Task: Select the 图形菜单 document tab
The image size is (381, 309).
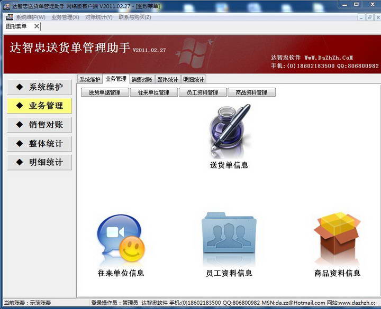Action: pos(16,26)
